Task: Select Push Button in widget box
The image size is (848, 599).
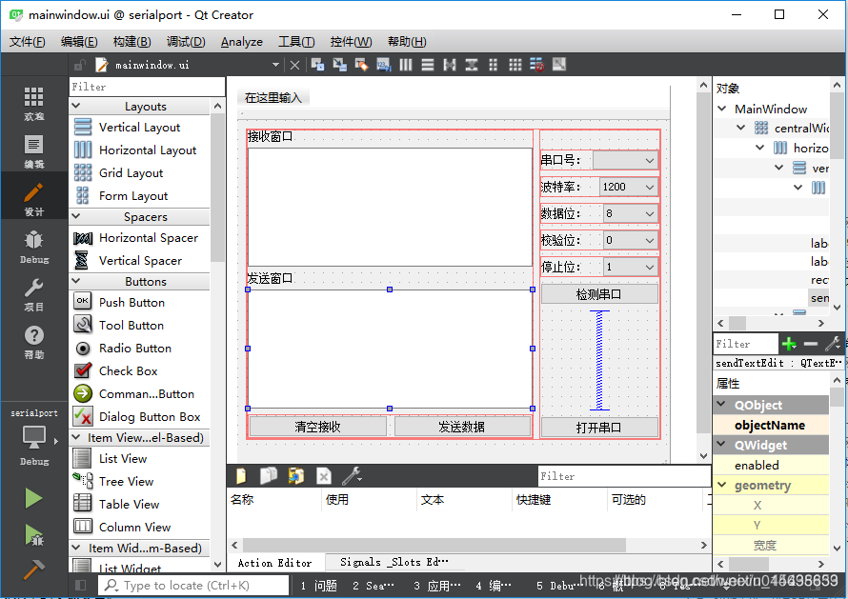Action: point(131,302)
